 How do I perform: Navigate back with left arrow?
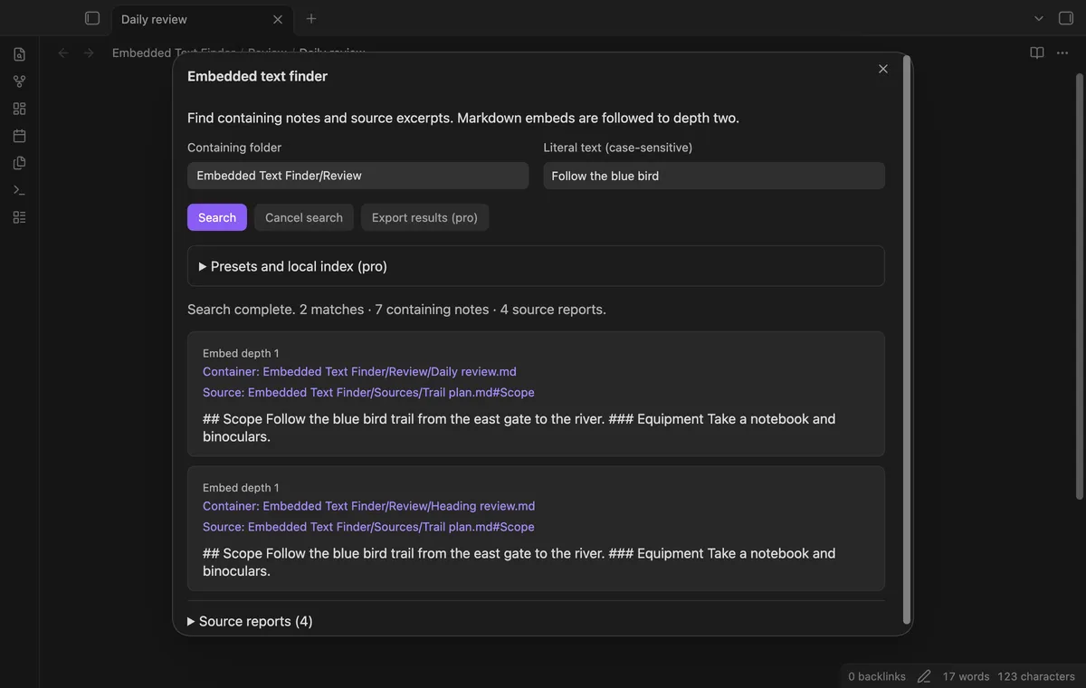[63, 53]
